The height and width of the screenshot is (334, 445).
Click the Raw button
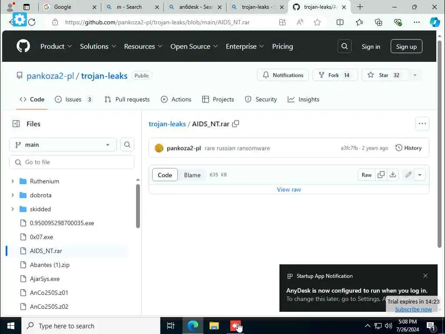click(366, 175)
